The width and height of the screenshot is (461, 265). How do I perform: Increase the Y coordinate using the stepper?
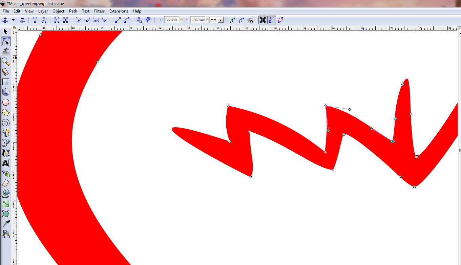tap(207, 18)
